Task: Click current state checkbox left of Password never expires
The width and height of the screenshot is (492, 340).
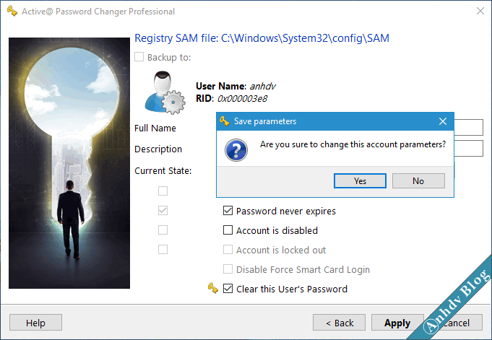Action: (163, 211)
